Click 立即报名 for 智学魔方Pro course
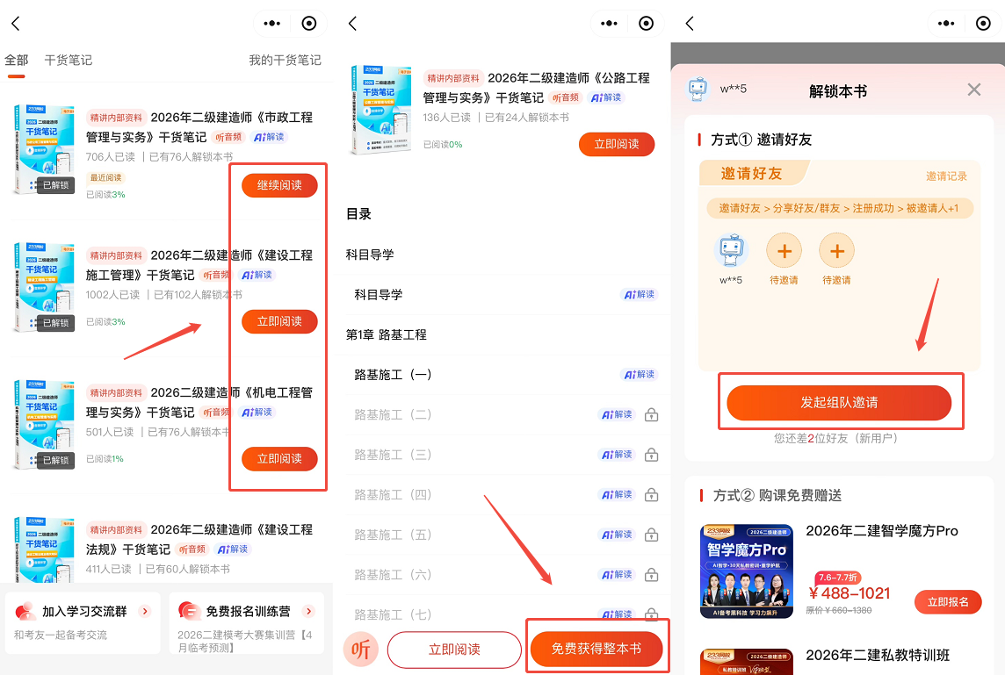This screenshot has height=675, width=1005. 948,602
